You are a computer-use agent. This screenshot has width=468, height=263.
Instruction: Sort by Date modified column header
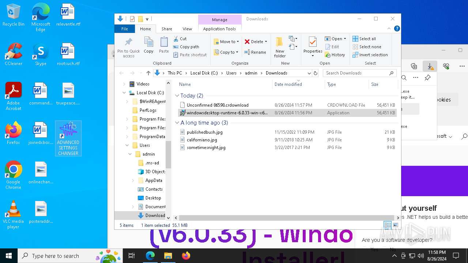298,84
